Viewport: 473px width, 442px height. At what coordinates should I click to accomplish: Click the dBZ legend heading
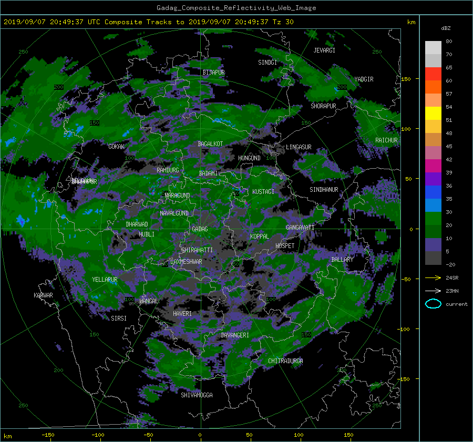[x=446, y=28]
